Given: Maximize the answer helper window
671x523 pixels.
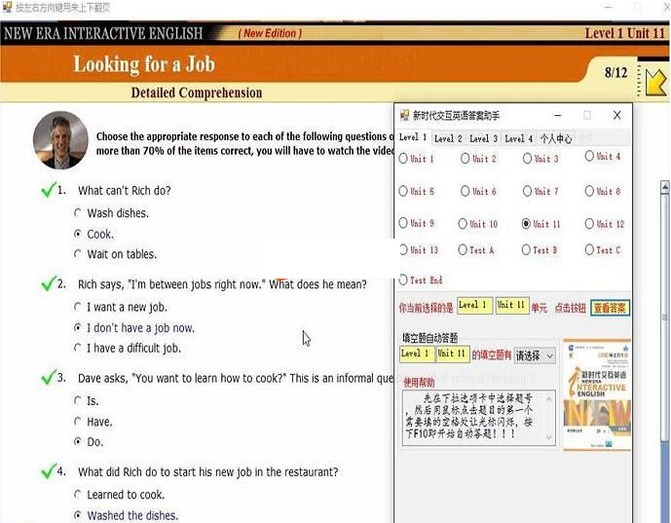Looking at the screenshot, I should (586, 115).
